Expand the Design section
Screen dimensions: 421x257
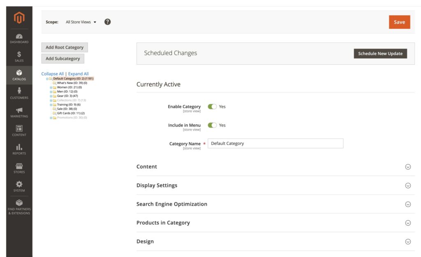275,241
